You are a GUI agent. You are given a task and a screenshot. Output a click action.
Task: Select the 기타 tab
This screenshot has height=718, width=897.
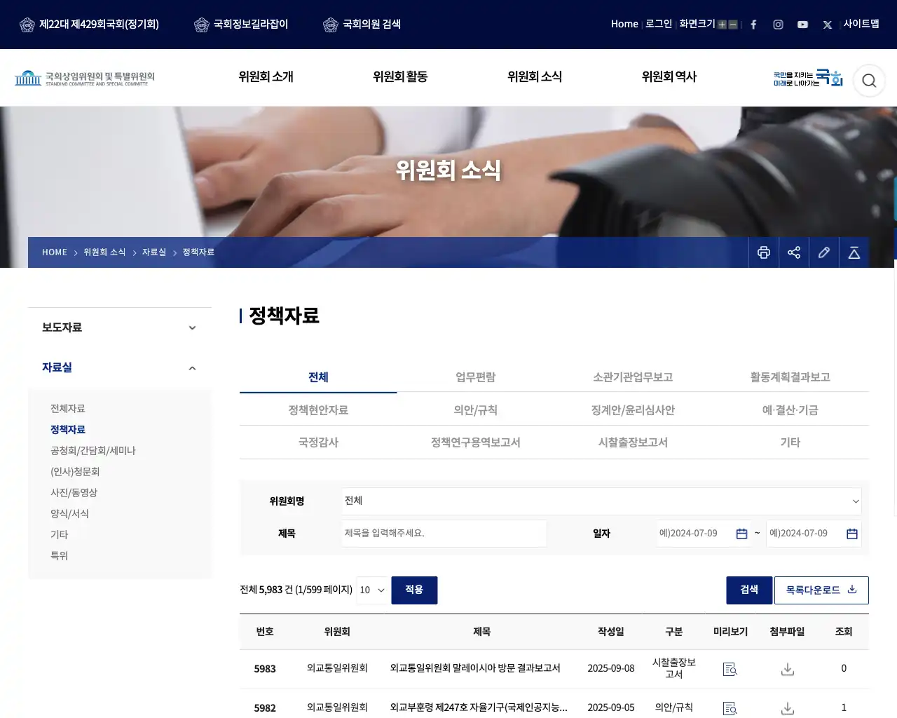tap(790, 442)
